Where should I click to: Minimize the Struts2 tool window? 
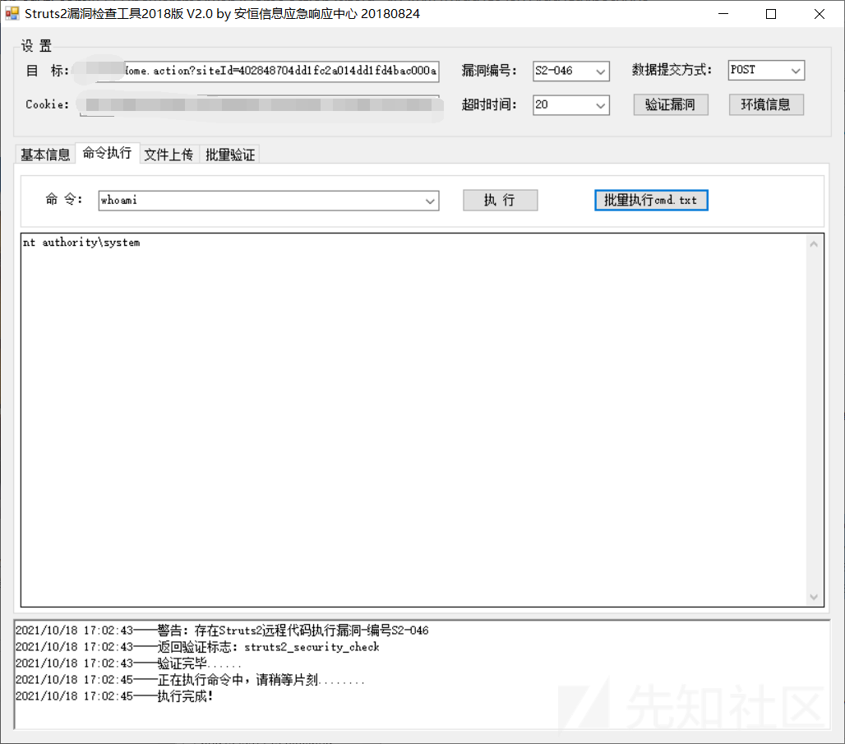723,14
